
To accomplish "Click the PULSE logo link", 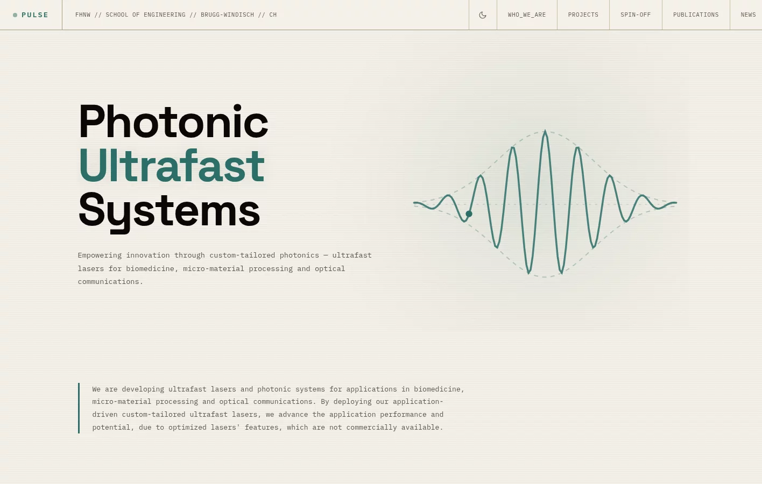I will point(31,15).
